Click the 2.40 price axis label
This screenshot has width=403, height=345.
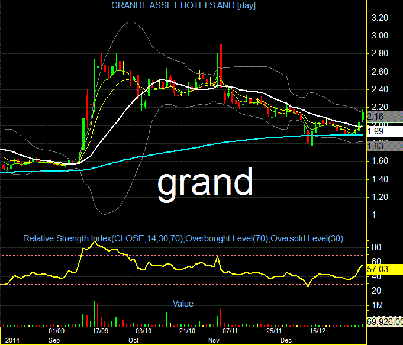pos(379,89)
